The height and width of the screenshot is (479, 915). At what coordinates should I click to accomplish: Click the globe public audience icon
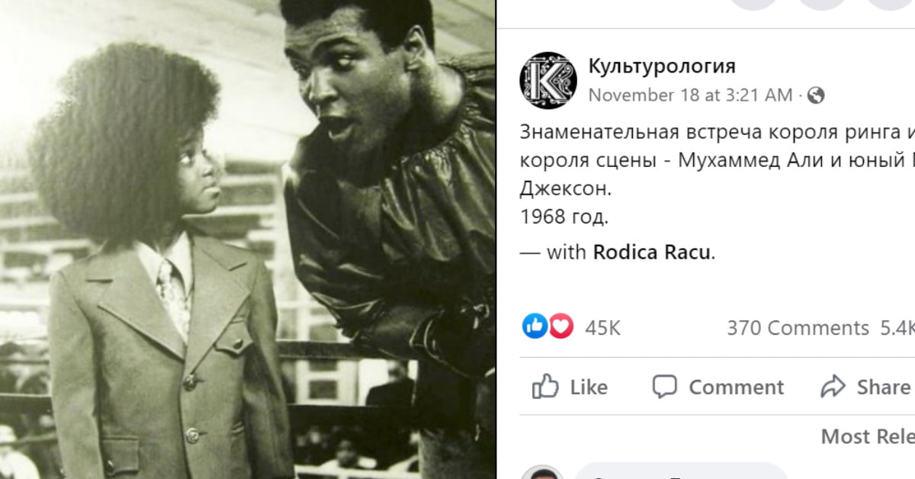pos(816,95)
